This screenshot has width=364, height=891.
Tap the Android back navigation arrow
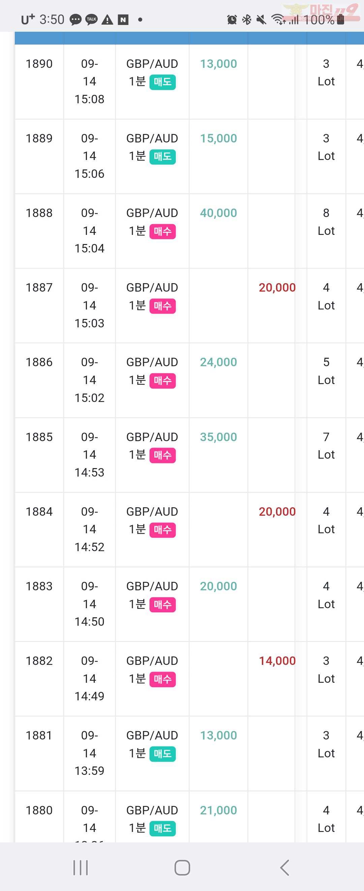click(x=284, y=867)
